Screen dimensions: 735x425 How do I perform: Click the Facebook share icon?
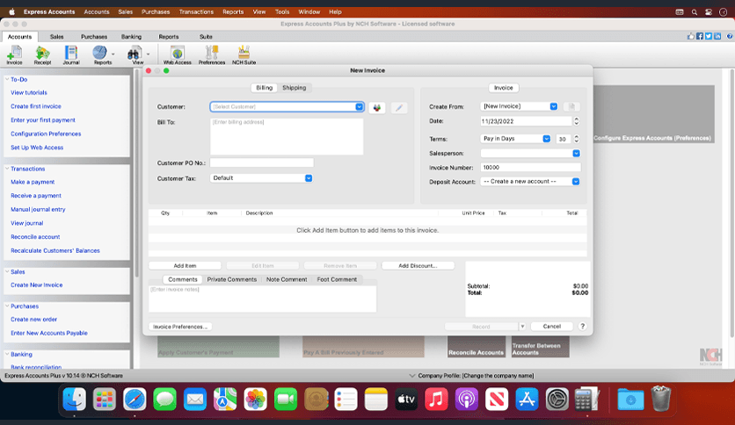pos(699,36)
